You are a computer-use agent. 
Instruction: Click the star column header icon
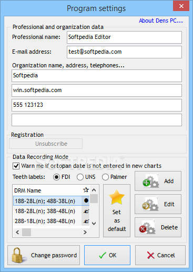coord(86,190)
